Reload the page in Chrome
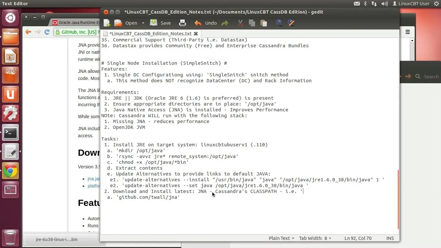 47,32
